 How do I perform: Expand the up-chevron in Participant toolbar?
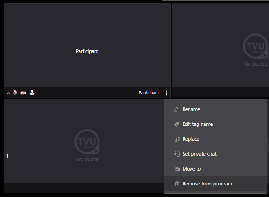pyautogui.click(x=8, y=93)
